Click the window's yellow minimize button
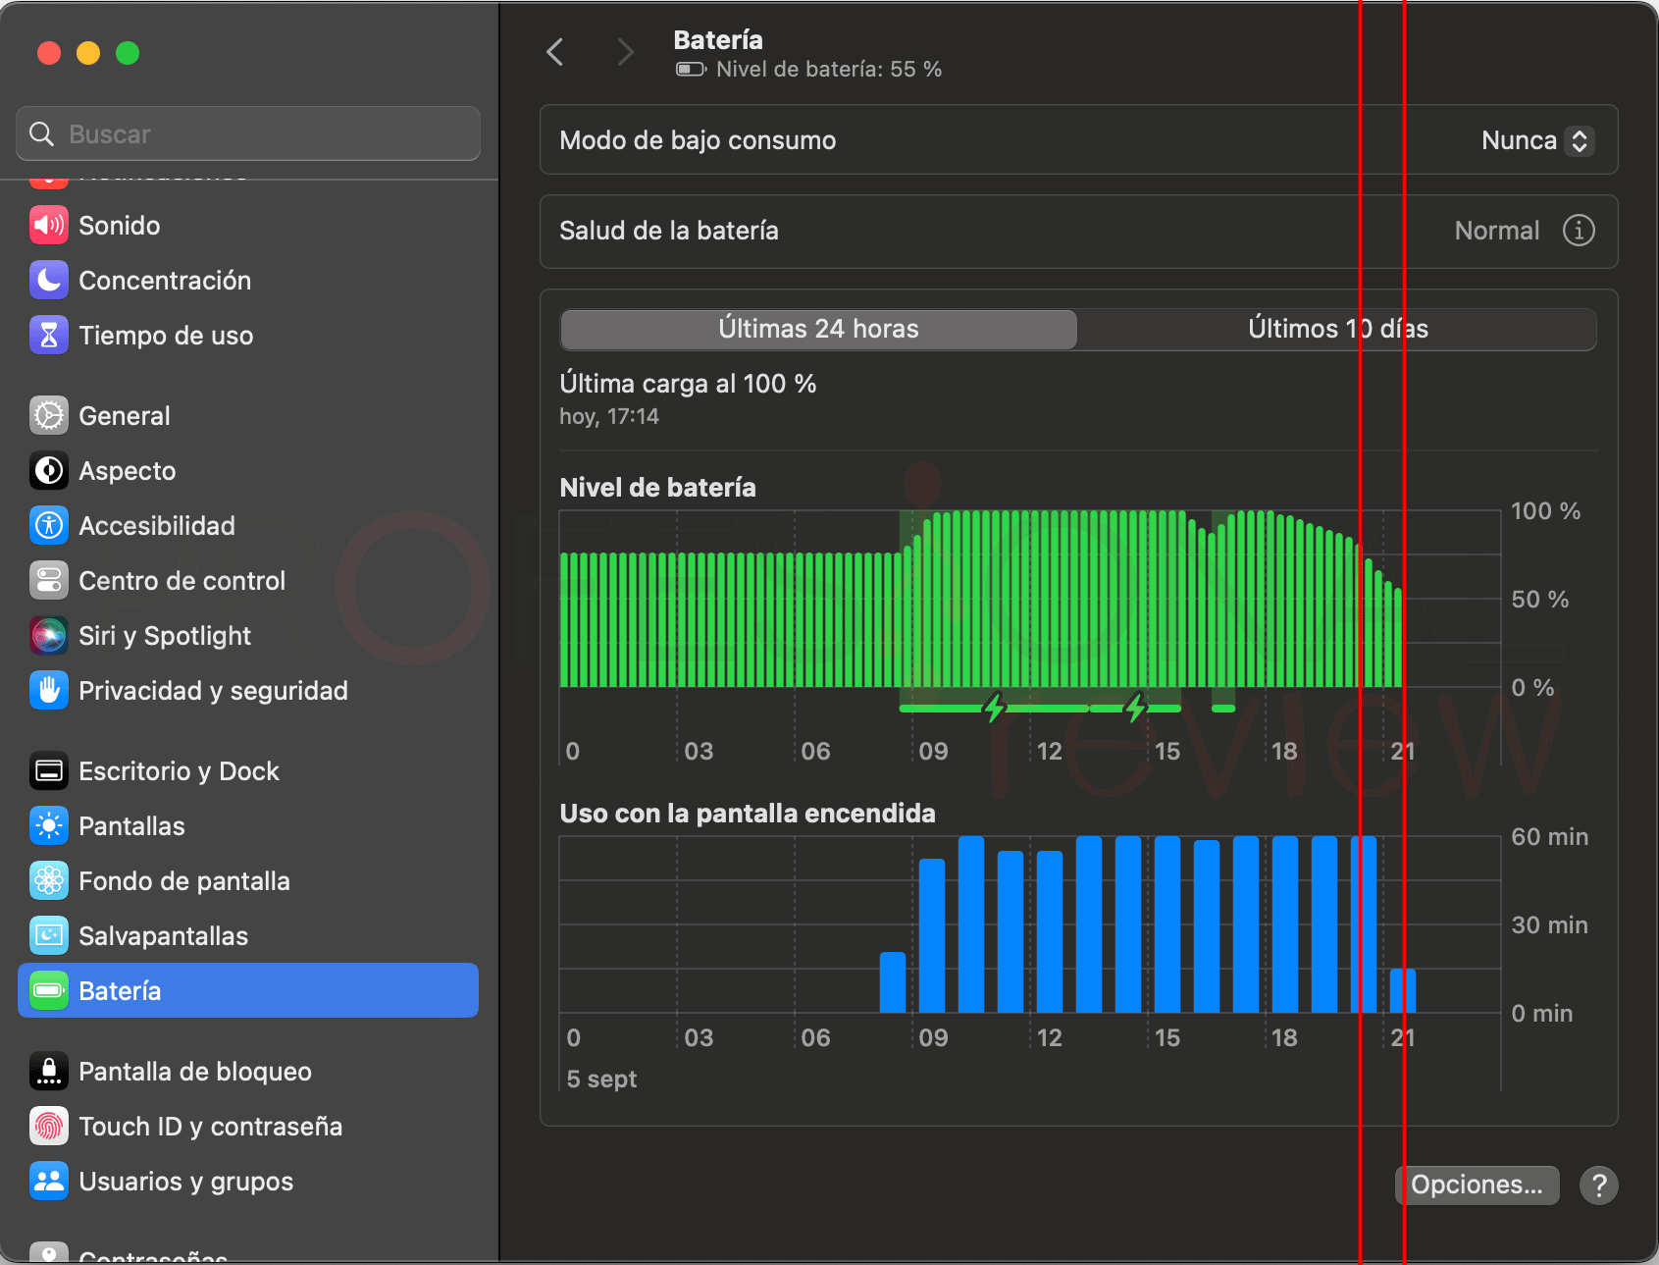 (88, 53)
